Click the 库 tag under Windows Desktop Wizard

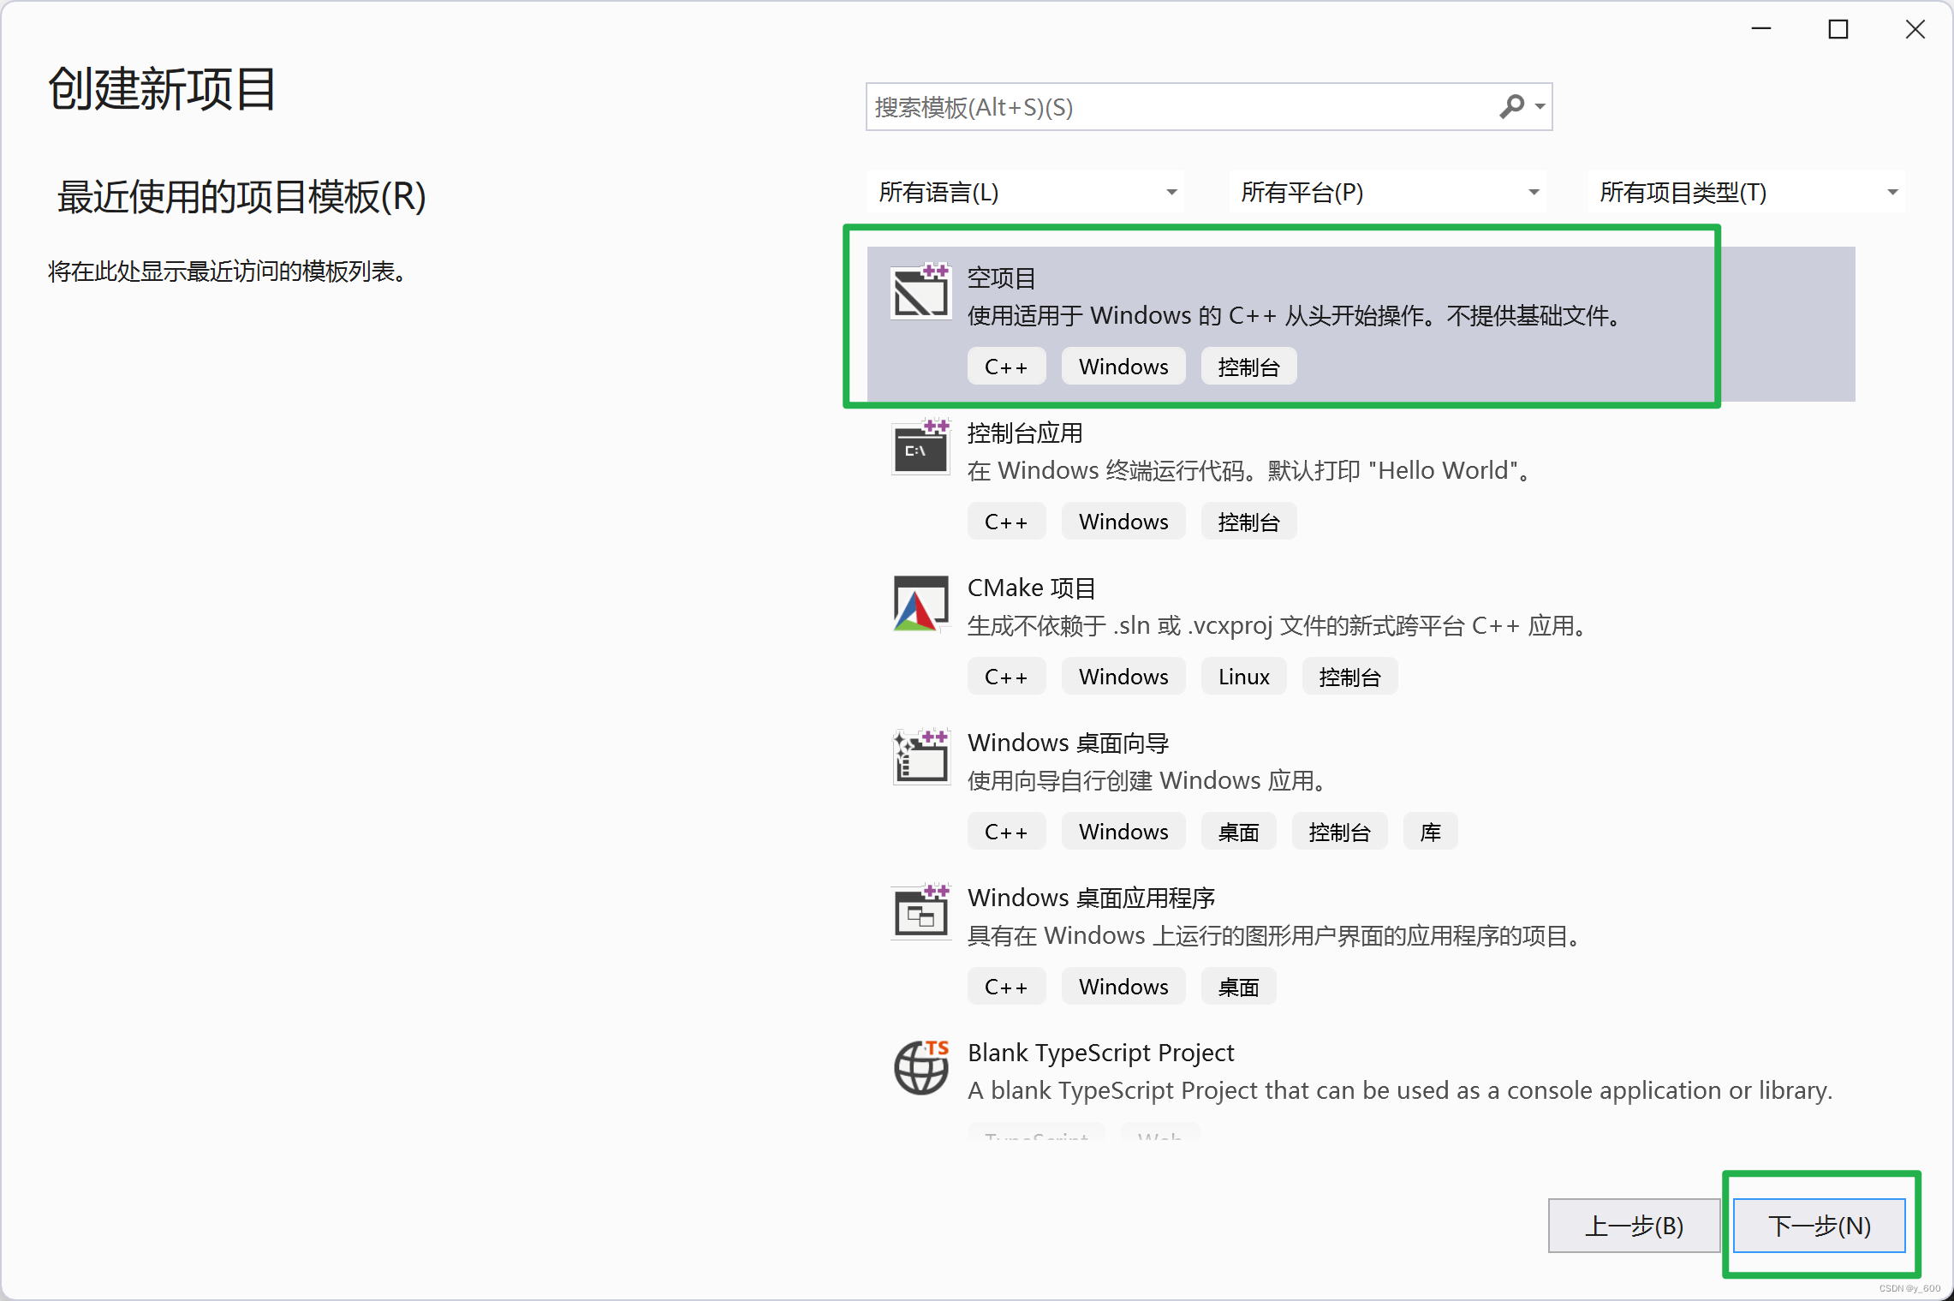1430,832
